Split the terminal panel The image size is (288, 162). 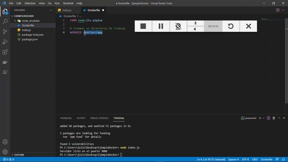point(268,118)
